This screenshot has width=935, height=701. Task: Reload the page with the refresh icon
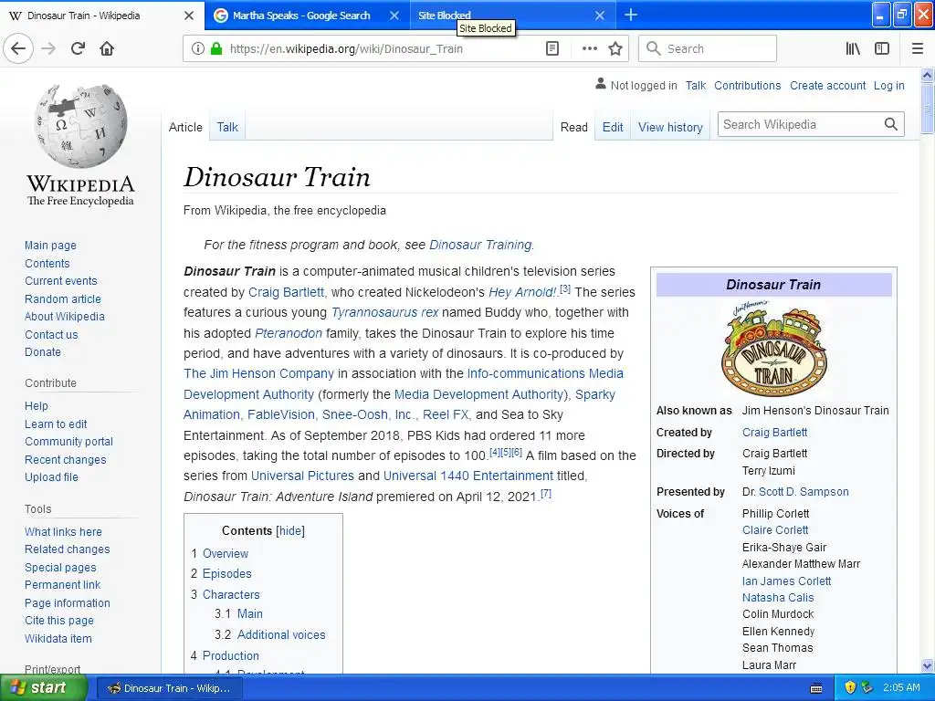[78, 48]
